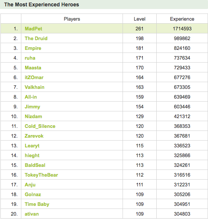Select ativan at rank 20
Screen dimensions: 208x219
coord(32,214)
